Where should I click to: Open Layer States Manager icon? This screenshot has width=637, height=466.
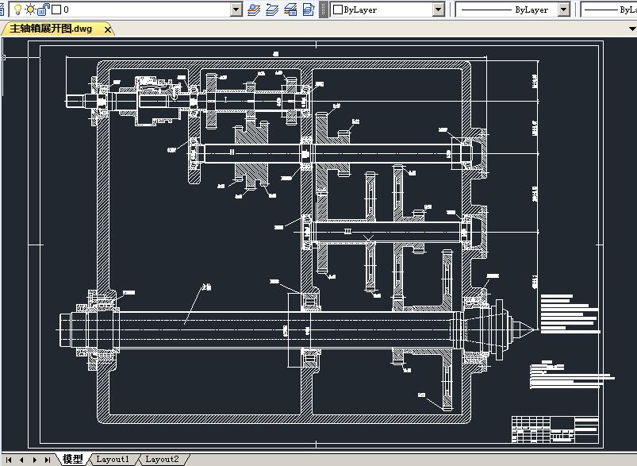click(290, 10)
